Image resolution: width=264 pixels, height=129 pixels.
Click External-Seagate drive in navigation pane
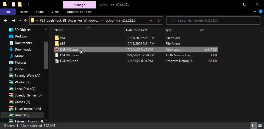(x=26, y=121)
